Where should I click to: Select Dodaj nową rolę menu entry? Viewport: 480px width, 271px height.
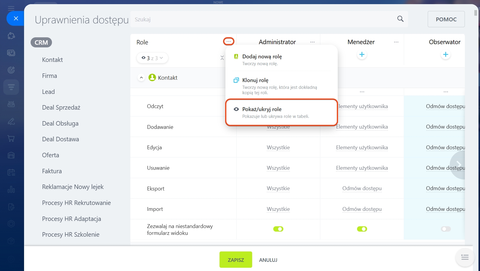[x=282, y=60]
